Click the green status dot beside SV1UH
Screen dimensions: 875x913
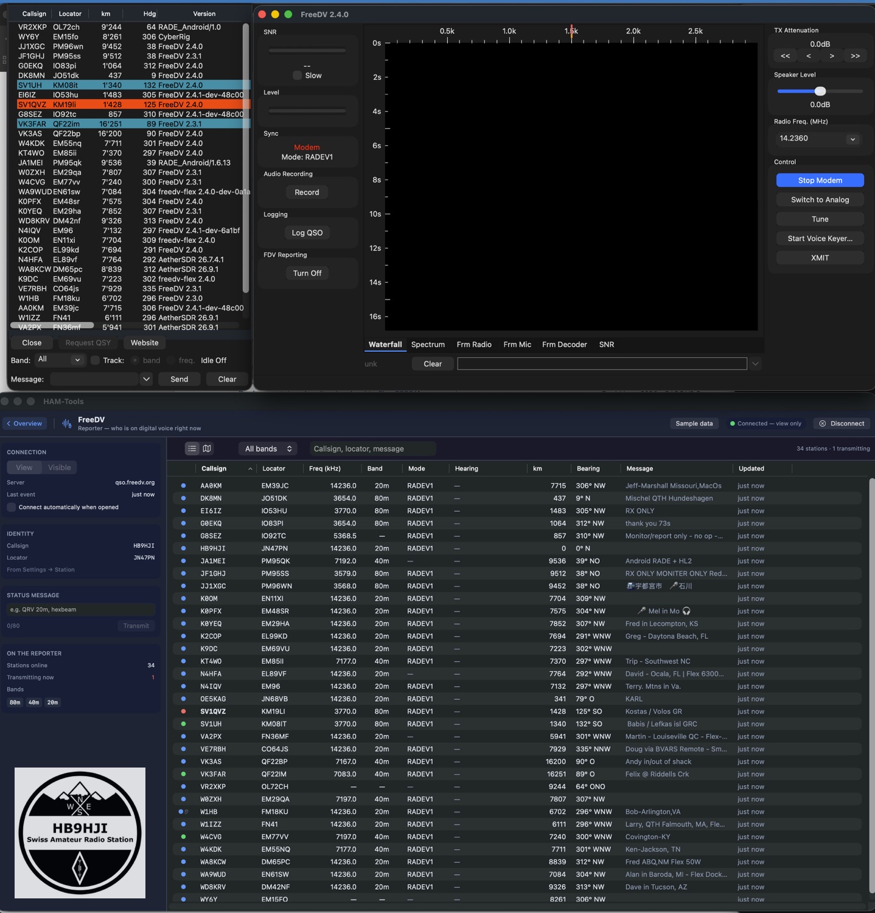tap(183, 724)
